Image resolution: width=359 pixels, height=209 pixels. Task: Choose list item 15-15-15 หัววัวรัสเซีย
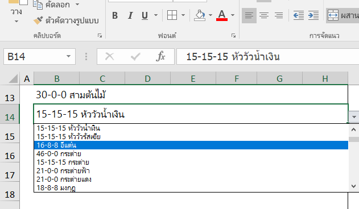pyautogui.click(x=191, y=136)
